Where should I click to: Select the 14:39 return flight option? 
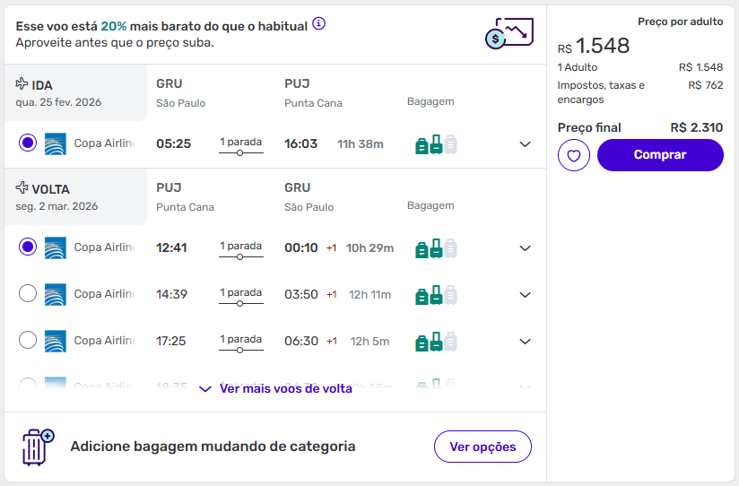click(28, 293)
